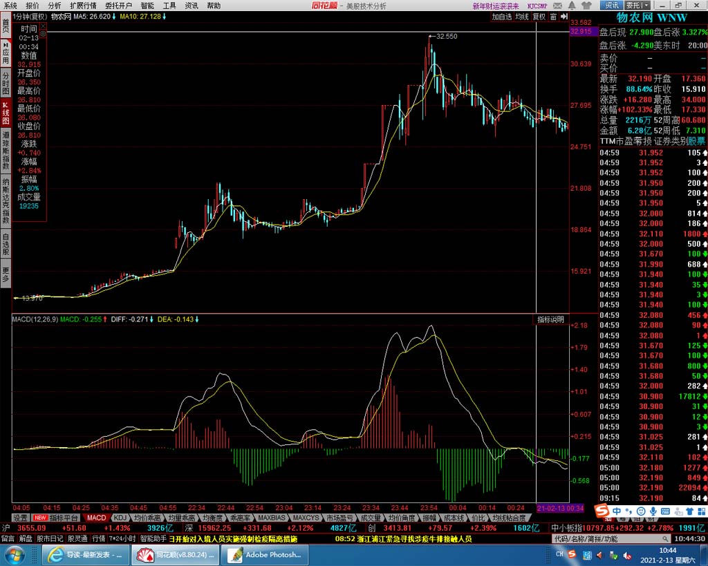Expand the 委托 dropdown arrow
This screenshot has height=566, width=708.
[646, 6]
